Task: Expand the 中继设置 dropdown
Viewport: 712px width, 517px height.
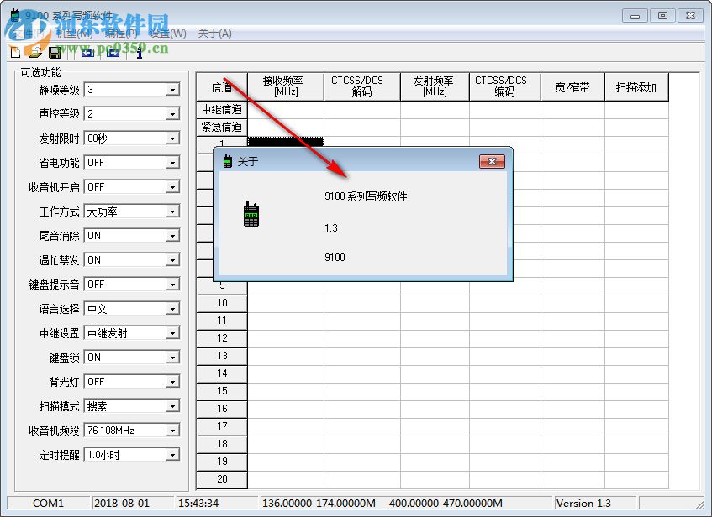Action: 172,333
